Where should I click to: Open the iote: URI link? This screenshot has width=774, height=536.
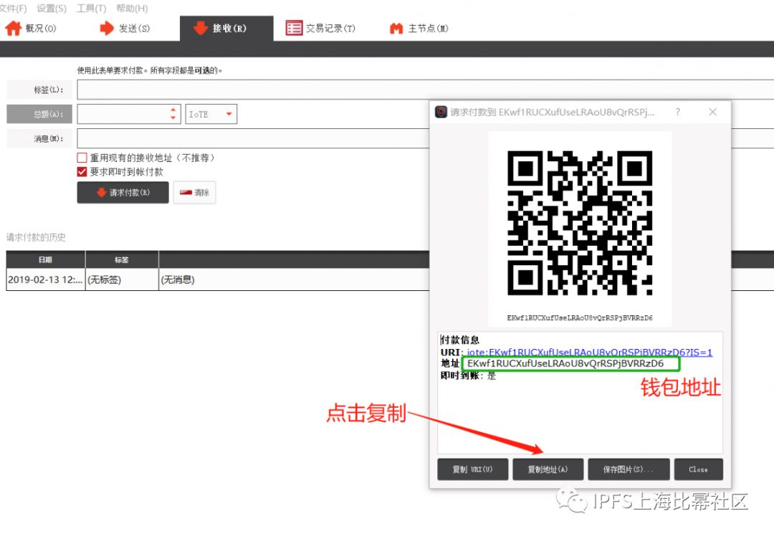coord(590,353)
